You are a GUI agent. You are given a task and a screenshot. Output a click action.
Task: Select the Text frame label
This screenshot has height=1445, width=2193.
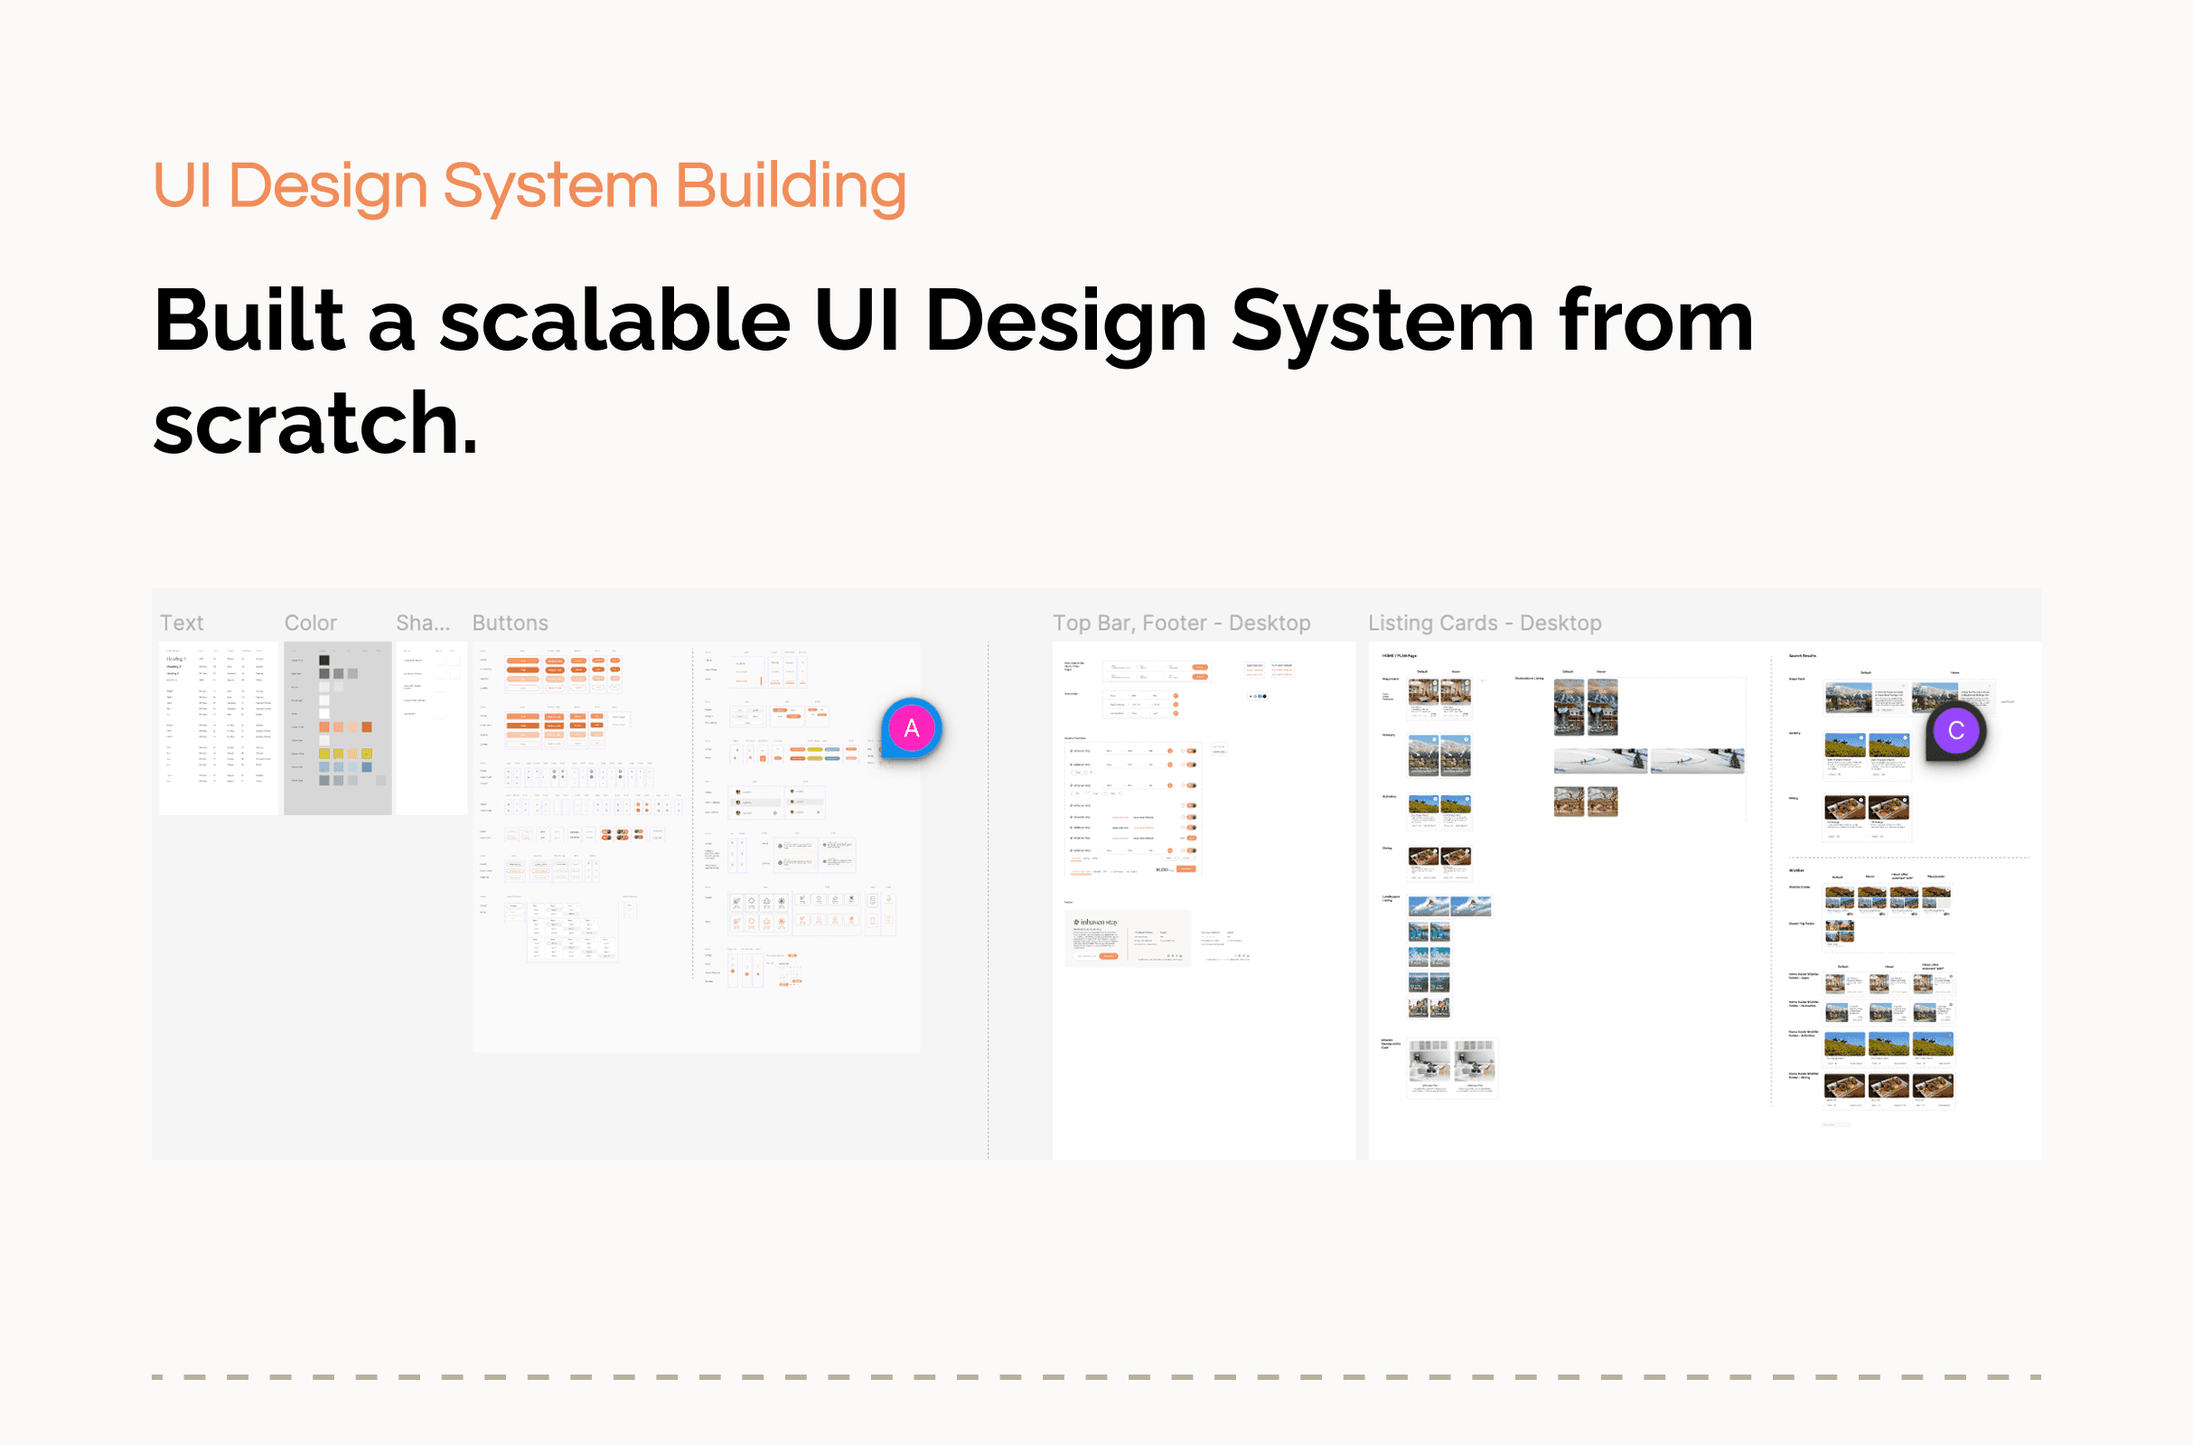(182, 623)
